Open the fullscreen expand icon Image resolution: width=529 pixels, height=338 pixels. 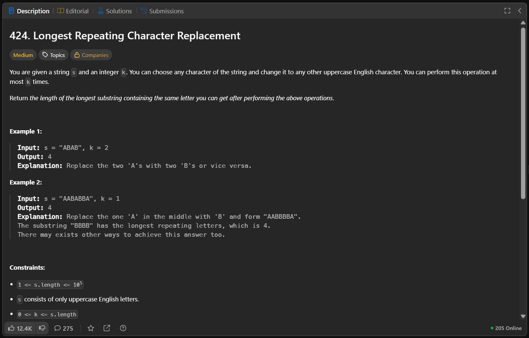[507, 11]
